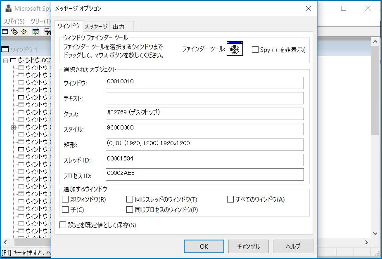
Task: Switch to the メッセージ tab
Action: point(96,26)
